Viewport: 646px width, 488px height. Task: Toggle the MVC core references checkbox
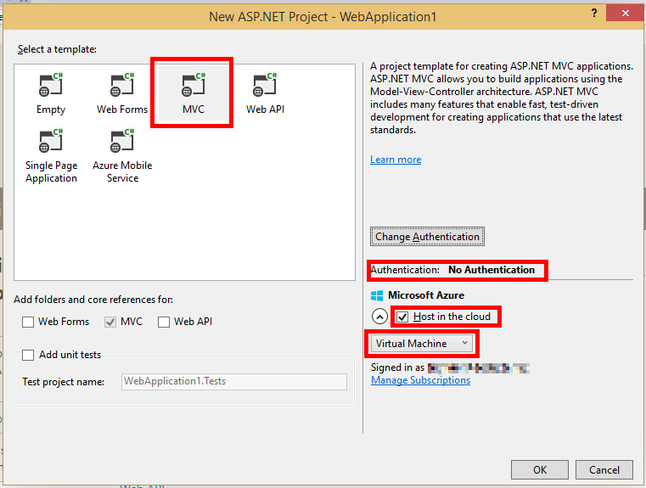pos(110,322)
